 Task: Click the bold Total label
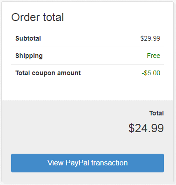click(156, 113)
